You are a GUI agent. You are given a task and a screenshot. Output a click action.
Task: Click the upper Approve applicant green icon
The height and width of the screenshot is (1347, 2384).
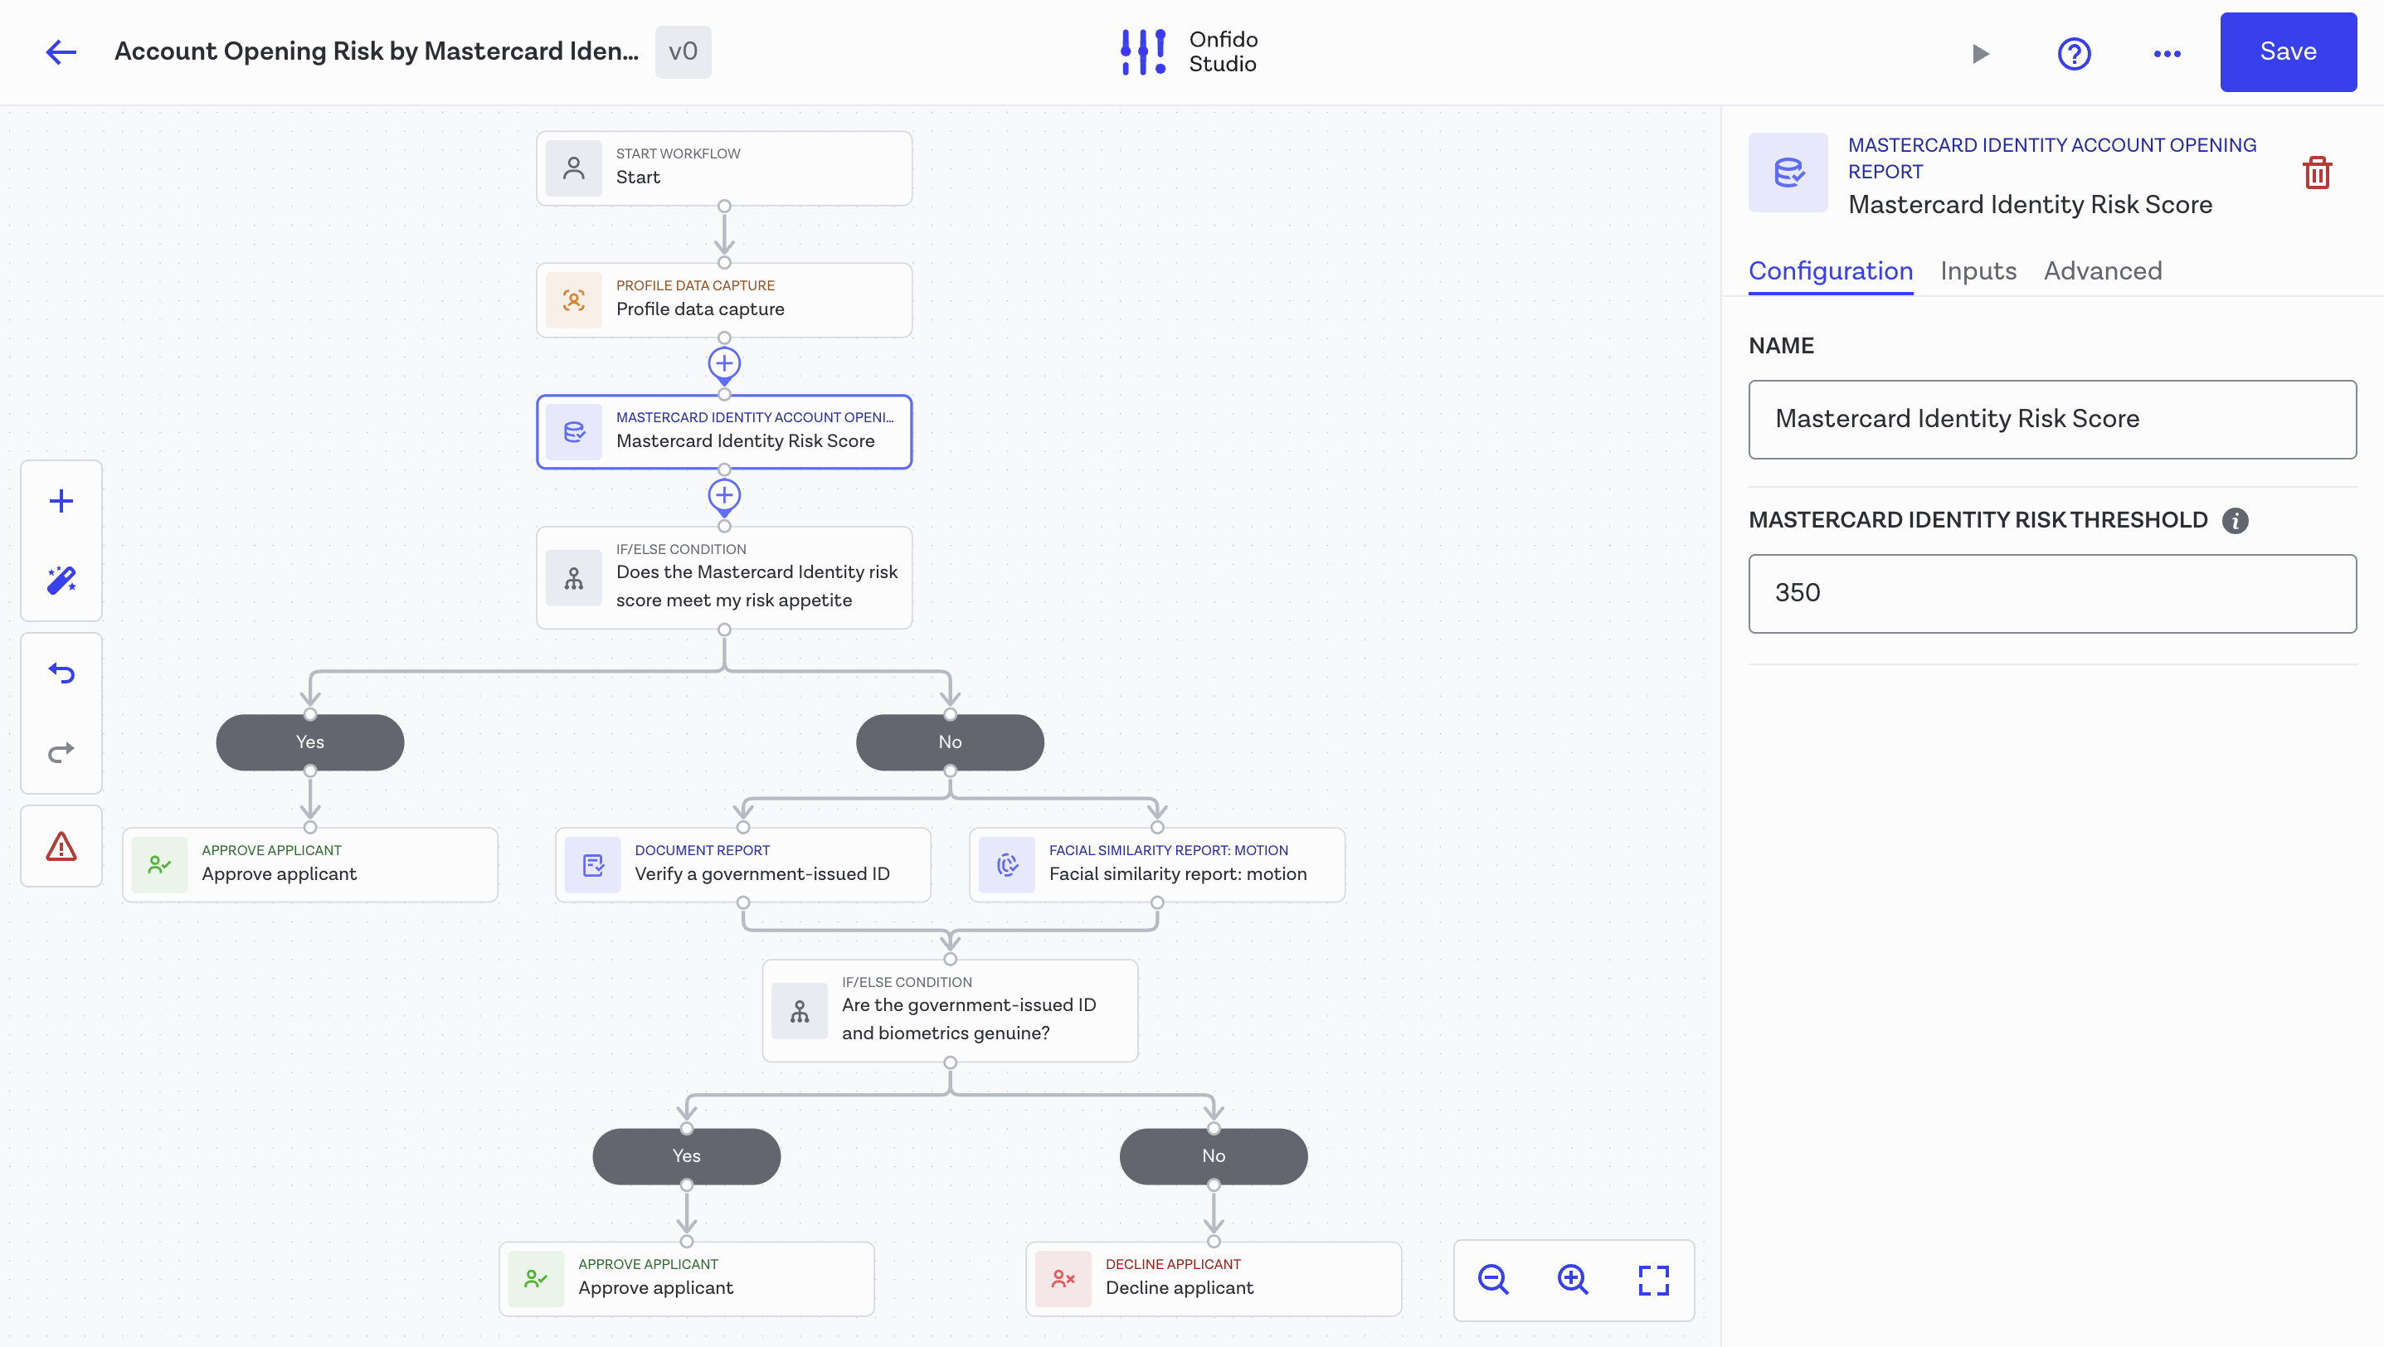pyautogui.click(x=159, y=865)
